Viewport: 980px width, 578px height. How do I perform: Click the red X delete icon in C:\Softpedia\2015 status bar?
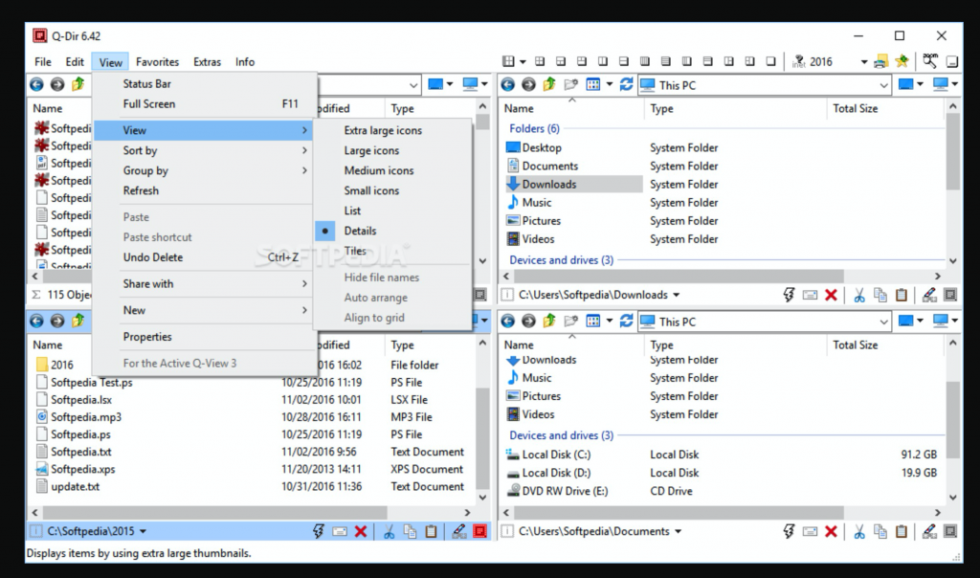pyautogui.click(x=361, y=531)
